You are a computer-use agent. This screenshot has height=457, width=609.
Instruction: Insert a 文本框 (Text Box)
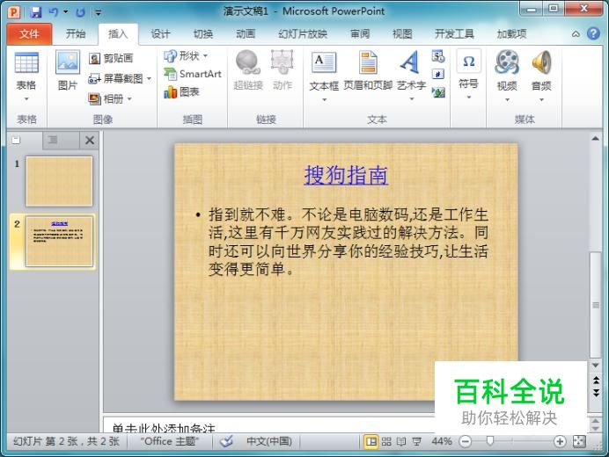tap(324, 64)
